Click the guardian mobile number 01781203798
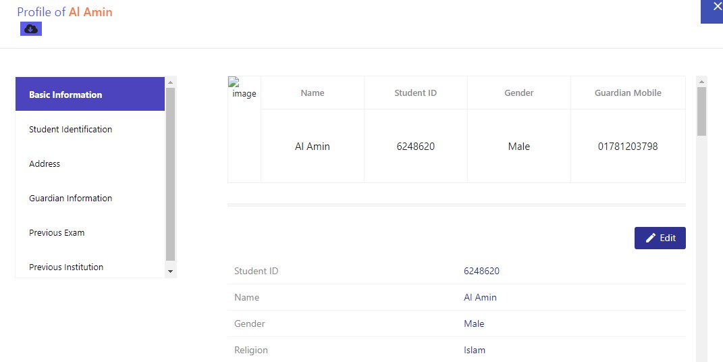The image size is (723, 362). tap(628, 146)
